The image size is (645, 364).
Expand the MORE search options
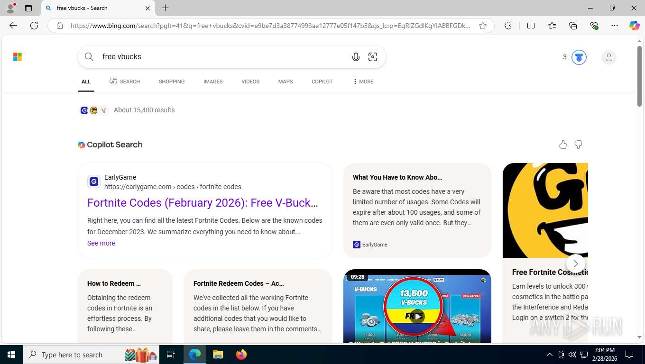click(x=363, y=82)
